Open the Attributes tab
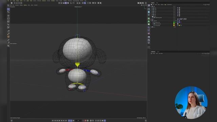This screenshot has height=122, width=217. coord(153,52)
